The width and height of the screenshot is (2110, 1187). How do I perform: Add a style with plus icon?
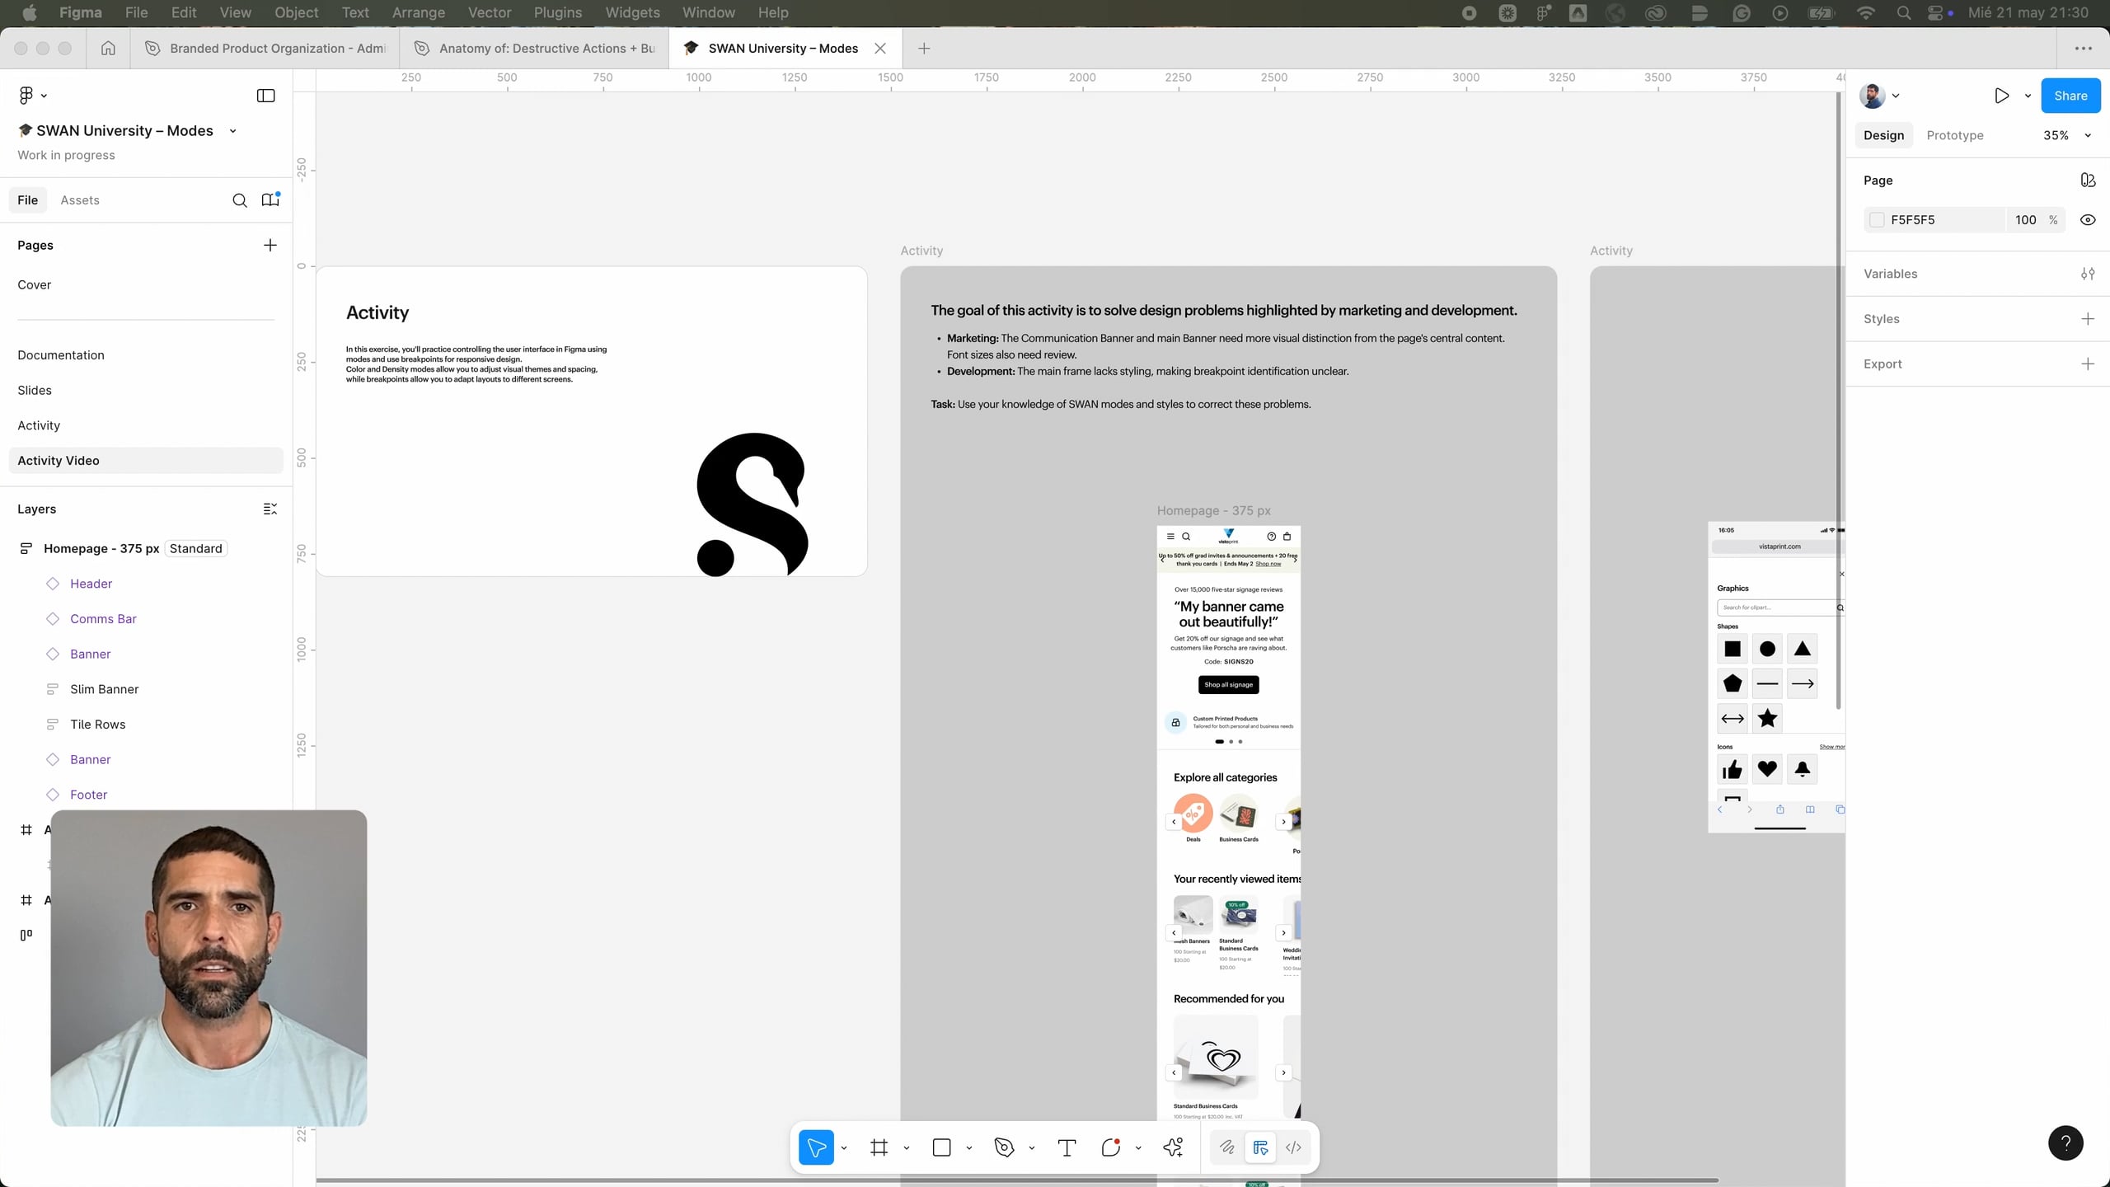click(2088, 319)
